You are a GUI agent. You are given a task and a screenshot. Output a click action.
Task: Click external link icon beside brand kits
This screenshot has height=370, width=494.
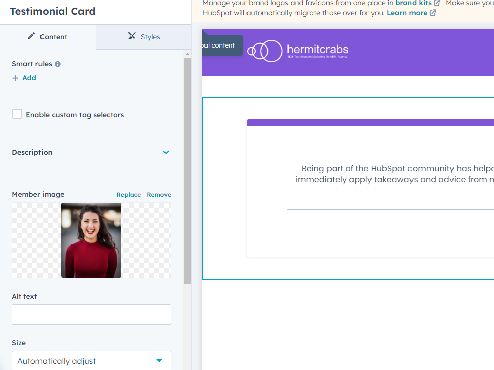click(x=437, y=3)
